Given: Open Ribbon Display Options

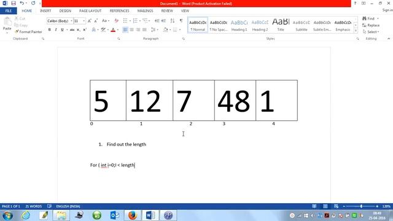Looking at the screenshot, I should click(364, 3).
